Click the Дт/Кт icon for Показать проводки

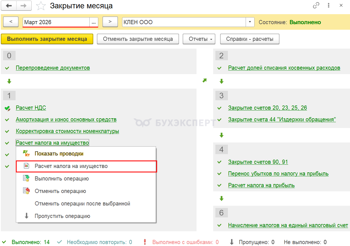(x=26, y=154)
